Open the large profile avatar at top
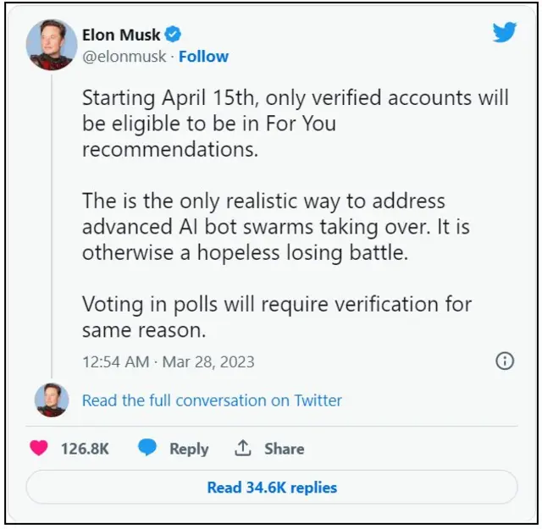The width and height of the screenshot is (542, 529). pos(52,45)
